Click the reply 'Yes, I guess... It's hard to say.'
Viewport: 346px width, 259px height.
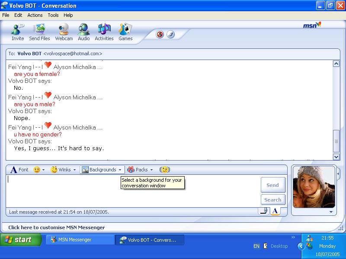pyautogui.click(x=59, y=148)
